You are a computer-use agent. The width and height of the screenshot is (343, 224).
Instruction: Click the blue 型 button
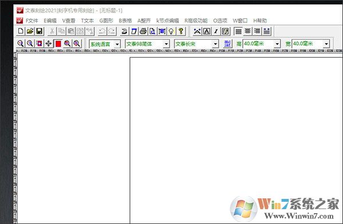[x=228, y=44]
